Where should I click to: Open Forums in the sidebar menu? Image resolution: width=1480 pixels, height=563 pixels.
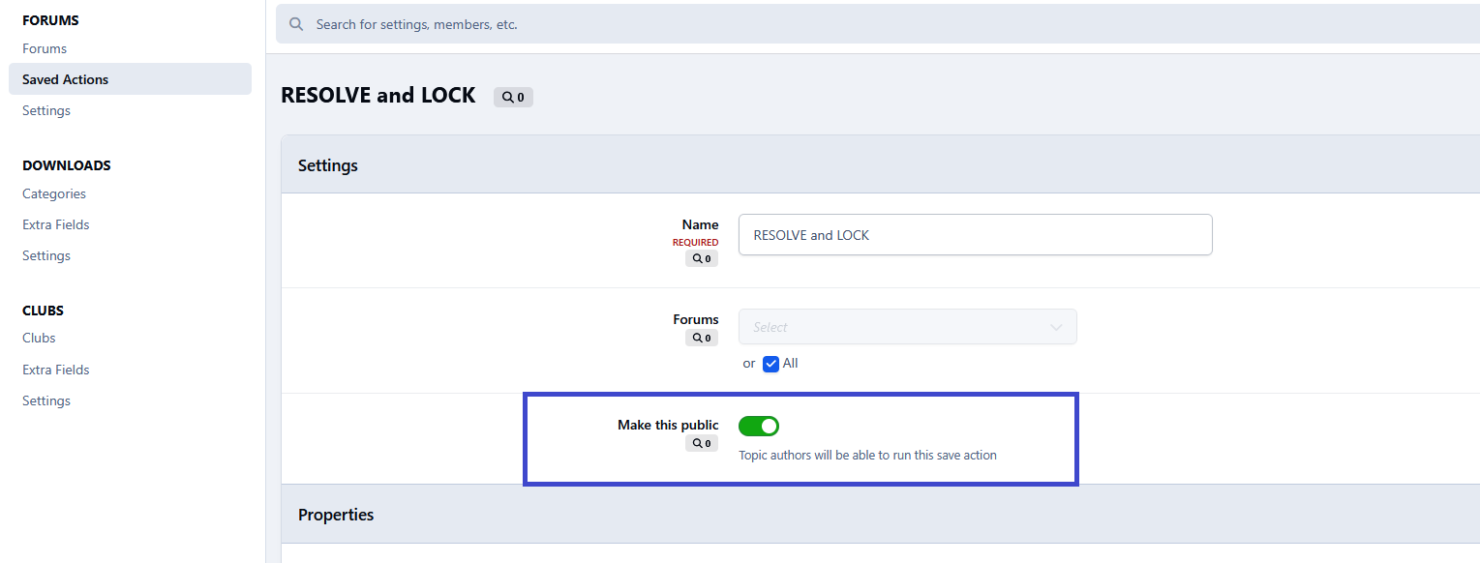click(x=45, y=48)
